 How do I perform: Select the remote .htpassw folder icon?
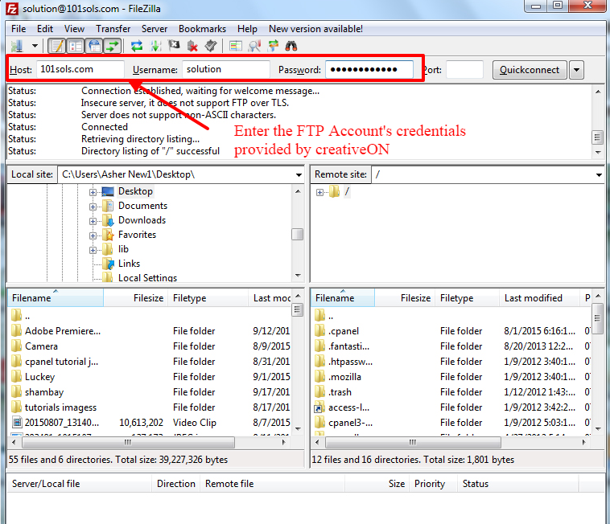pyautogui.click(x=319, y=361)
